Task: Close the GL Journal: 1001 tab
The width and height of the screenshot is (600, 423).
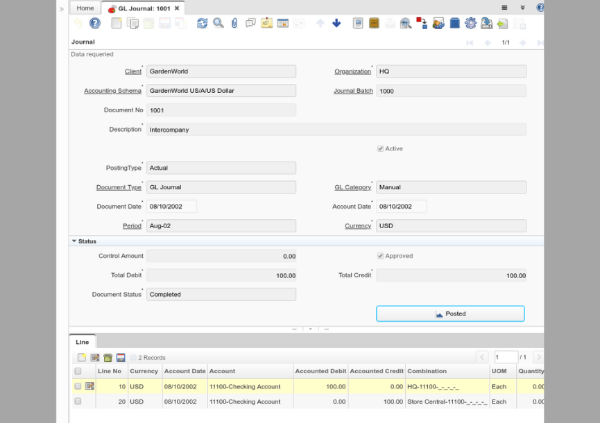Action: tap(177, 8)
